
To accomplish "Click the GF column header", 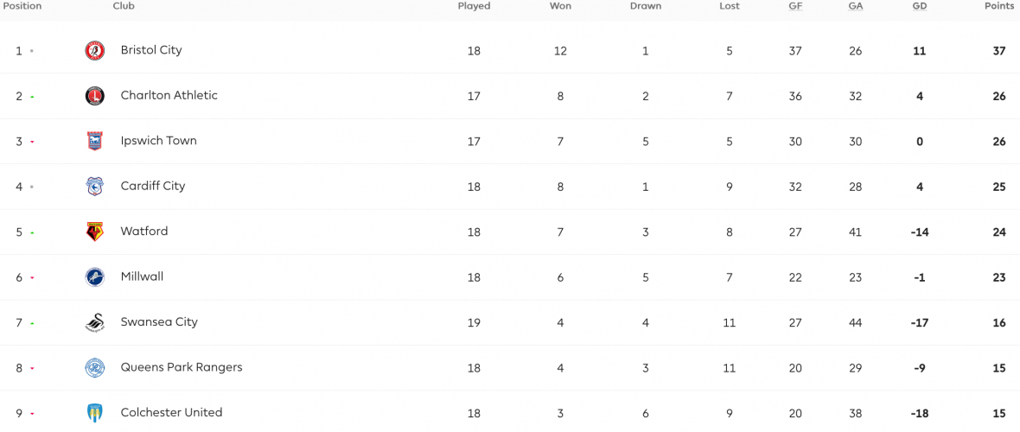I will pyautogui.click(x=795, y=6).
